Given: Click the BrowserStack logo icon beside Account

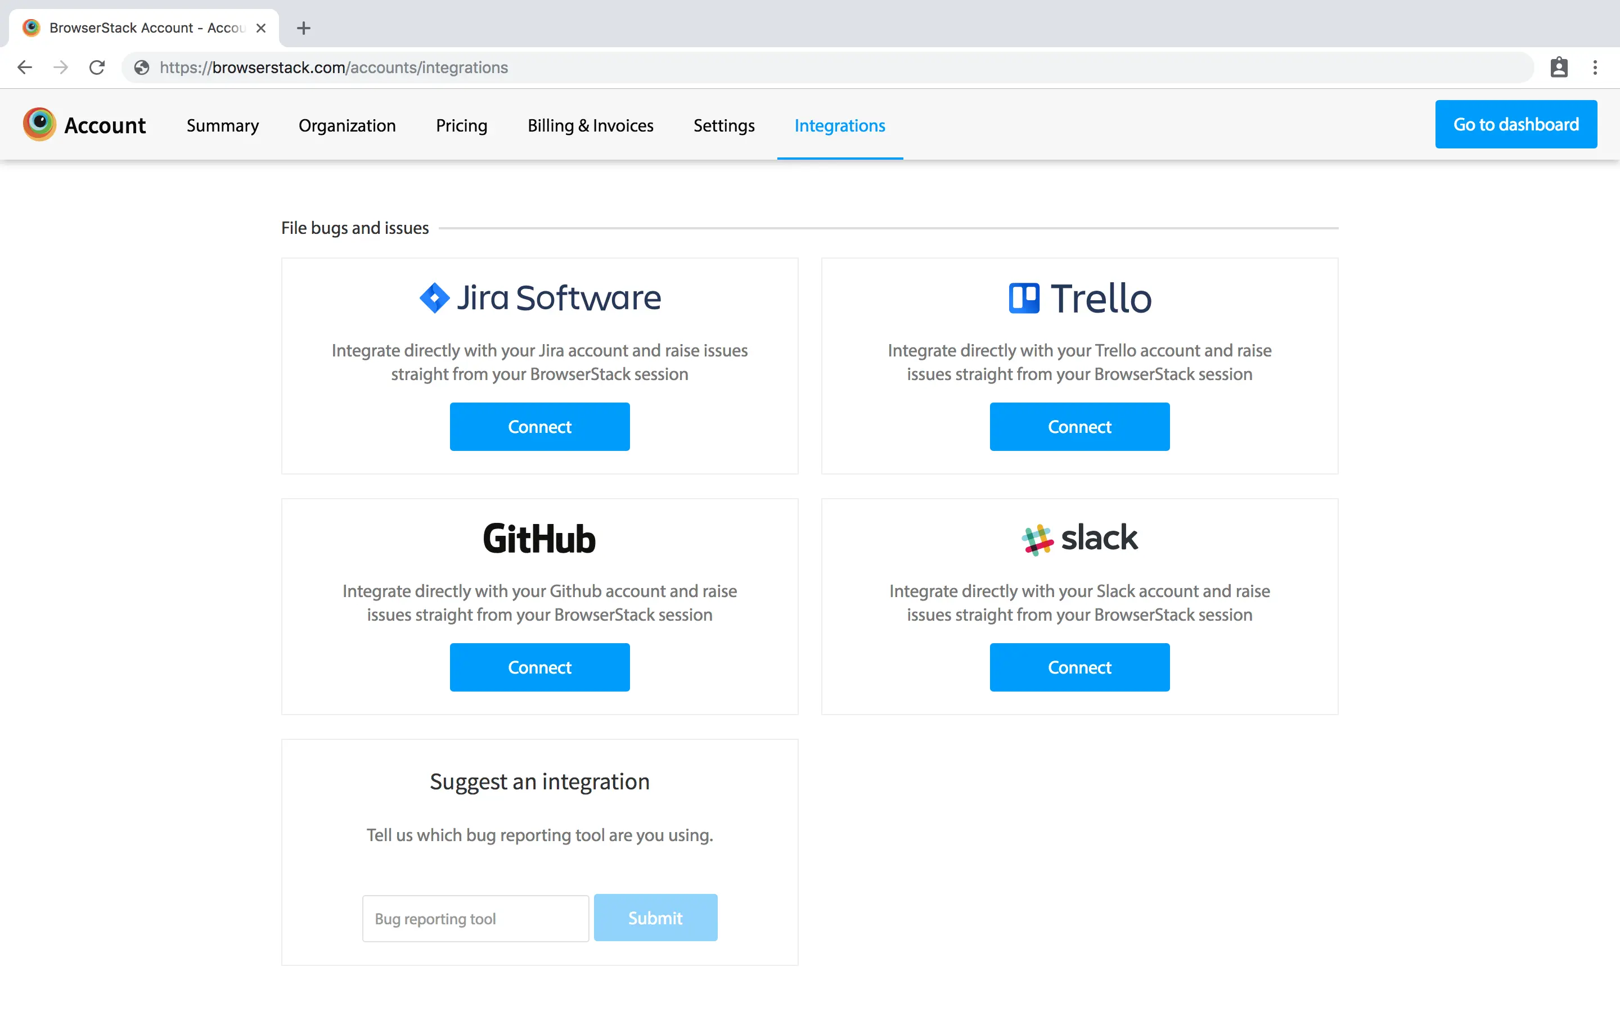Looking at the screenshot, I should pyautogui.click(x=39, y=124).
